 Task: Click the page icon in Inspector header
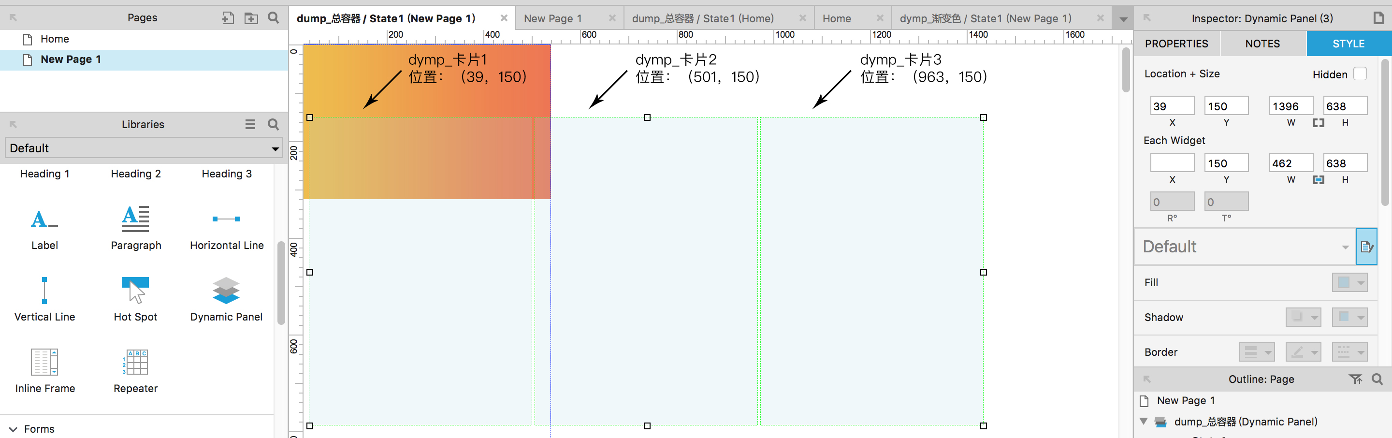pos(1378,18)
